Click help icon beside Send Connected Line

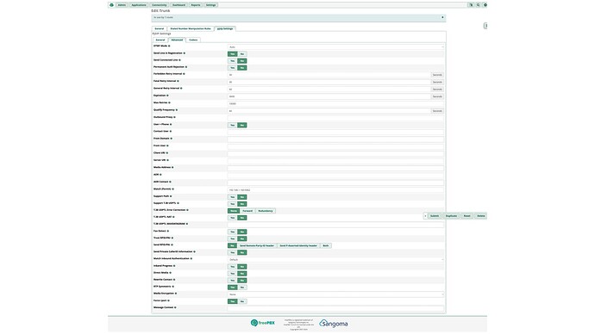click(180, 60)
